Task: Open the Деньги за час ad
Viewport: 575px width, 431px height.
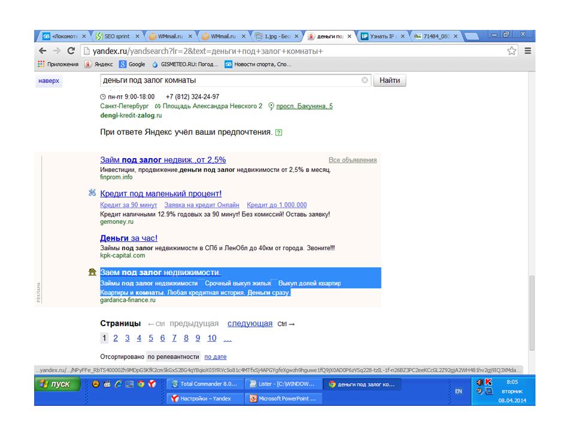Action: pos(129,238)
